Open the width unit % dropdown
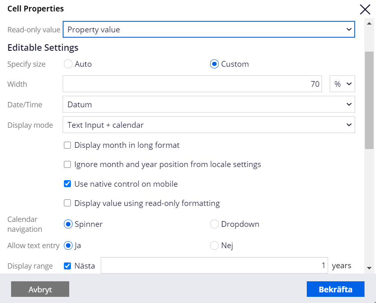The image size is (376, 303). [x=342, y=84]
